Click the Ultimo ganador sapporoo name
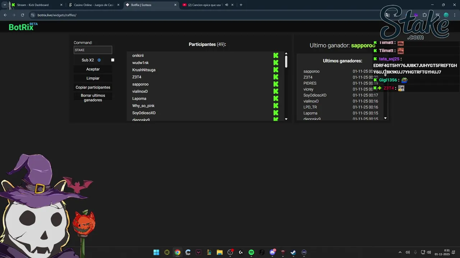Viewport: 460px width, 258px height. [x=363, y=46]
